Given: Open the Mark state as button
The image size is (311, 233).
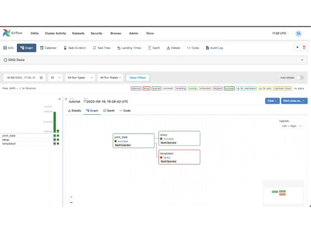Looking at the screenshot, I should [x=294, y=101].
